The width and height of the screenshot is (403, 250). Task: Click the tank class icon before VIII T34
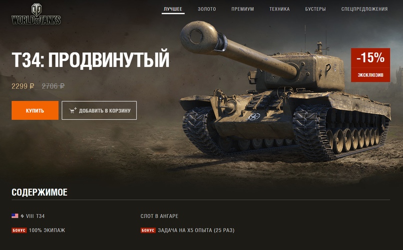pos(22,216)
